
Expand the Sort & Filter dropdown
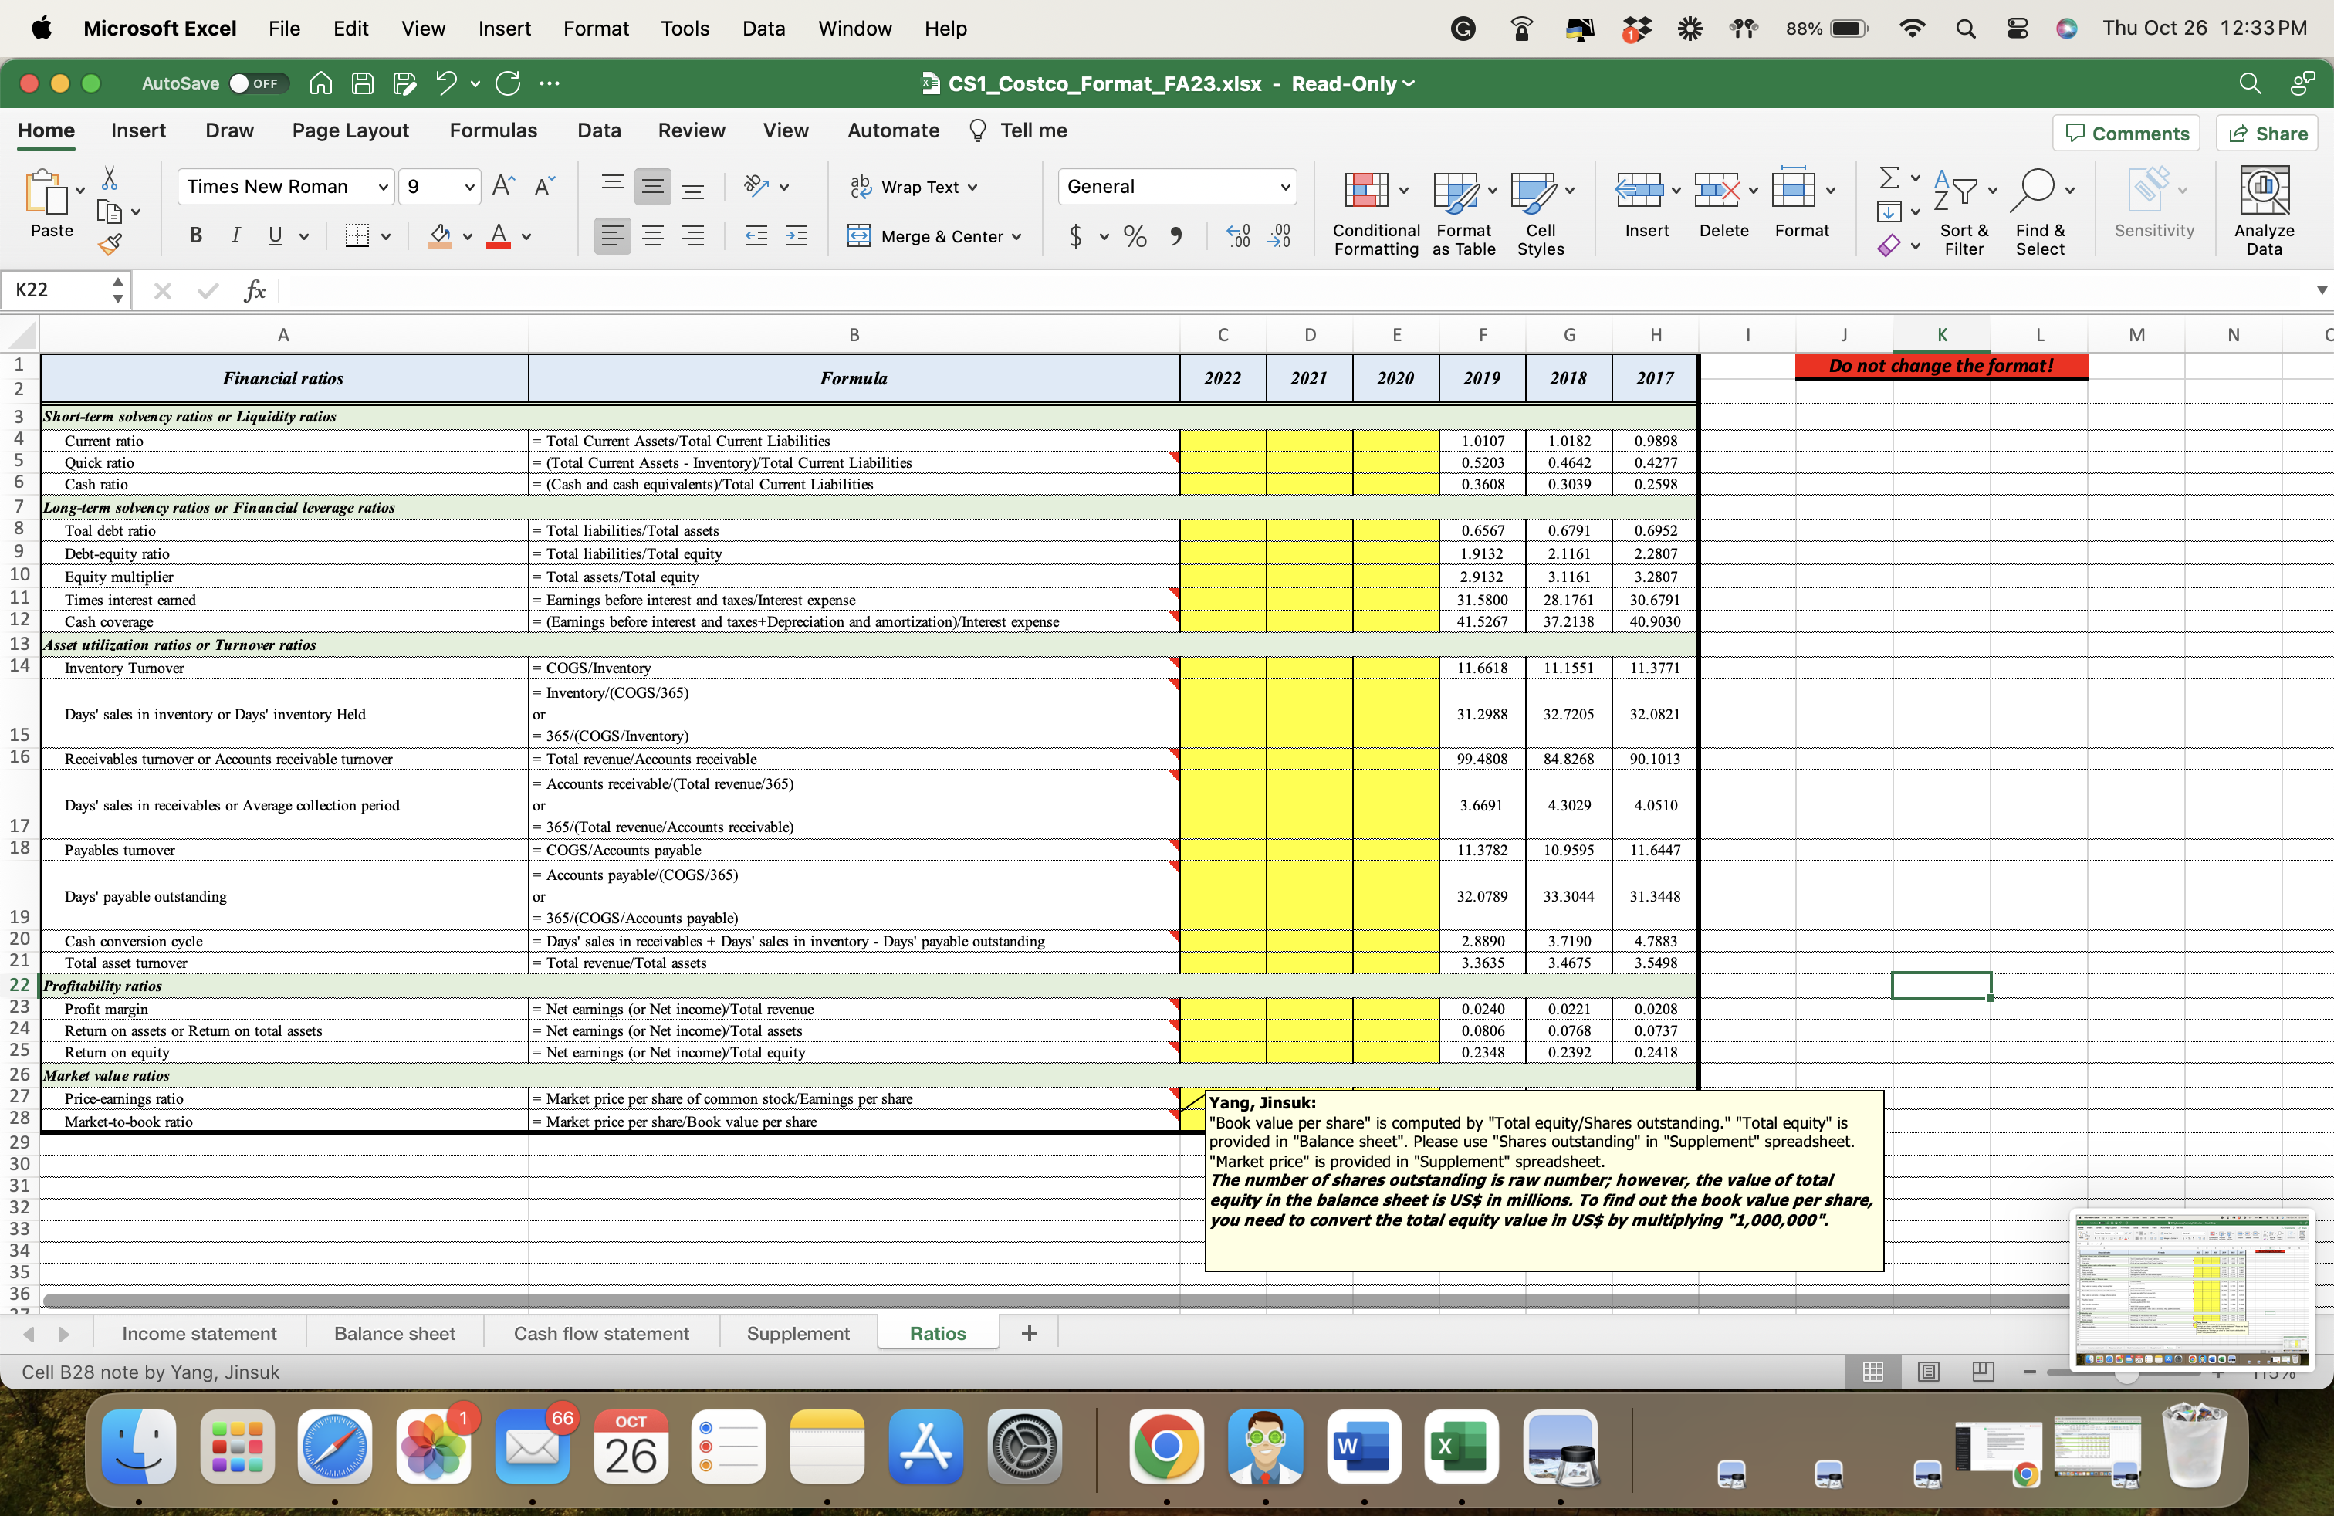pos(1992,190)
